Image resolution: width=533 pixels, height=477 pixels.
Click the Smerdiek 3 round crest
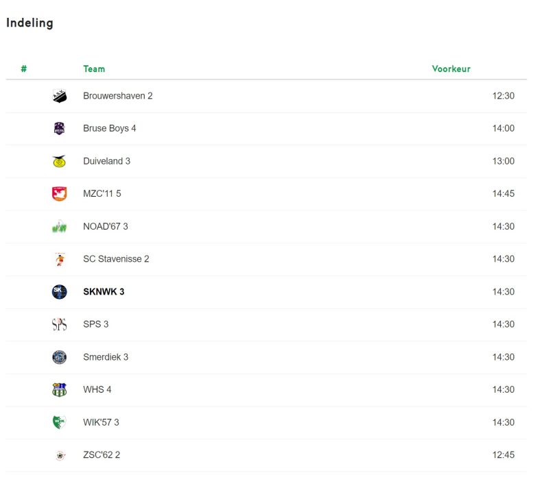click(x=60, y=357)
